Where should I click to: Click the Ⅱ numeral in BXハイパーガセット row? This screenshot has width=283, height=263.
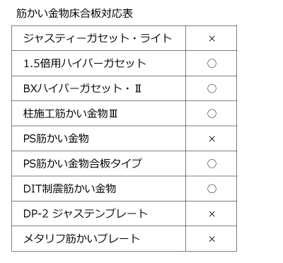138,88
